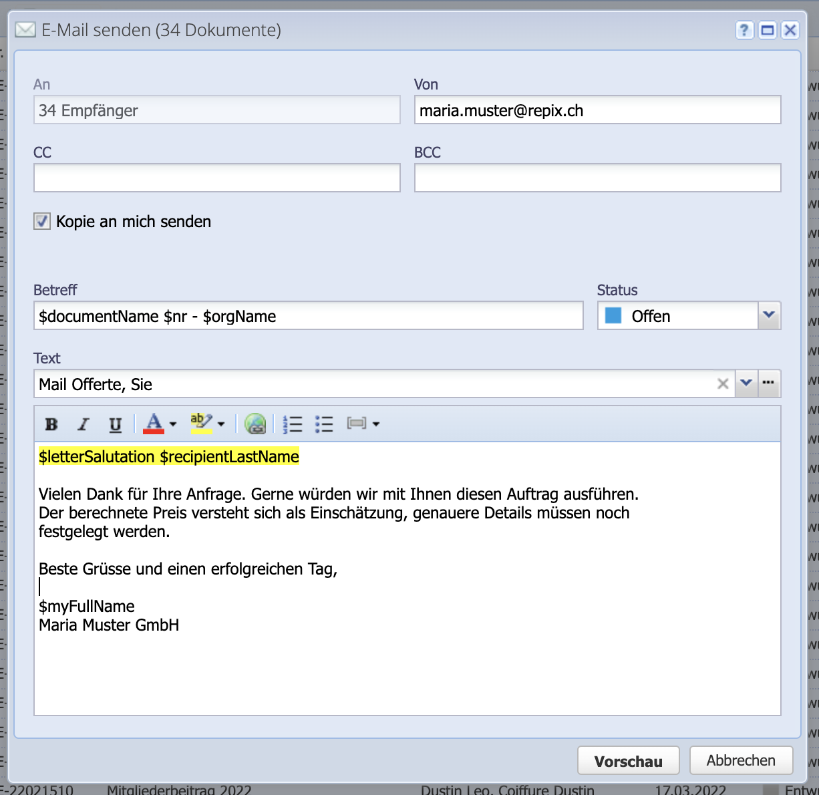Screen dimensions: 819x795
Task: Click the Vorschau button
Action: tap(627, 760)
